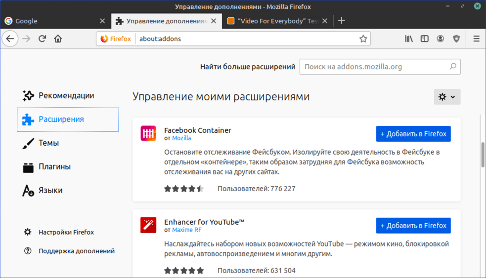
Task: Click the magnifier search icon
Action: (453, 67)
